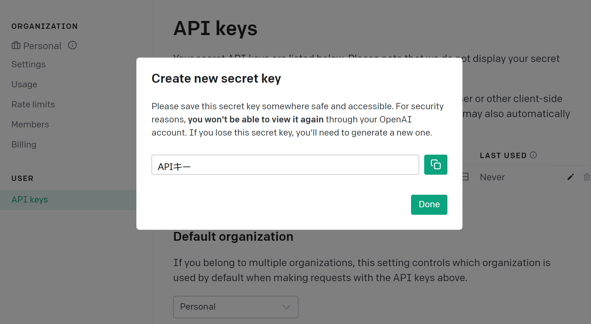
Task: Click the API keys page heading
Action: pyautogui.click(x=215, y=28)
